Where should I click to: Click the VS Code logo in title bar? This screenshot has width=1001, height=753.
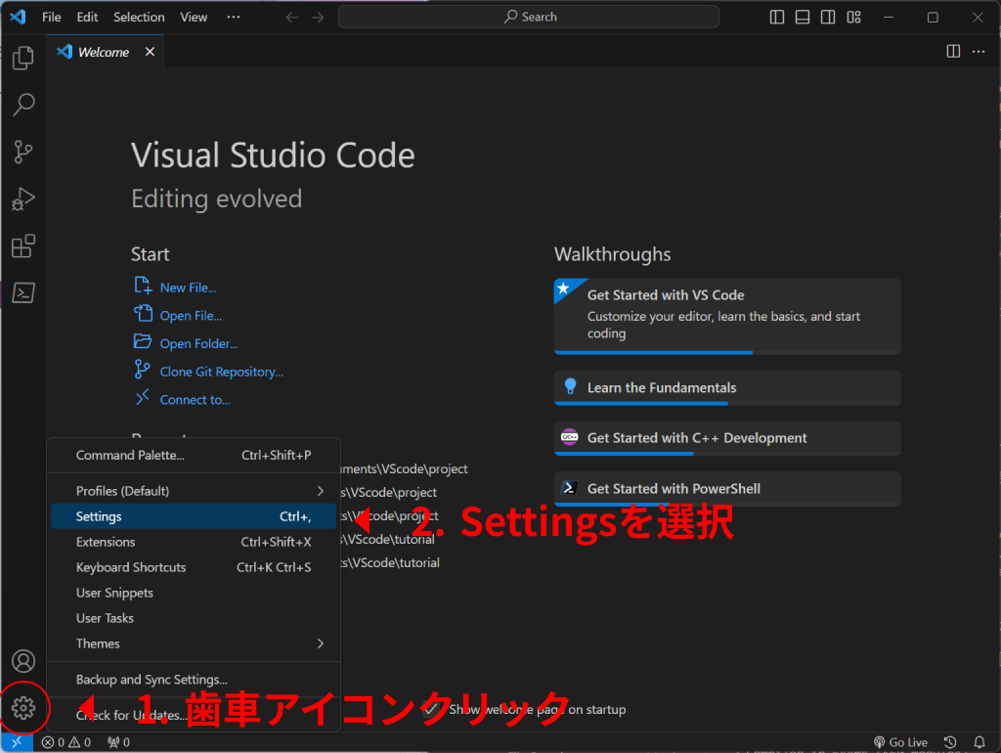(x=18, y=17)
